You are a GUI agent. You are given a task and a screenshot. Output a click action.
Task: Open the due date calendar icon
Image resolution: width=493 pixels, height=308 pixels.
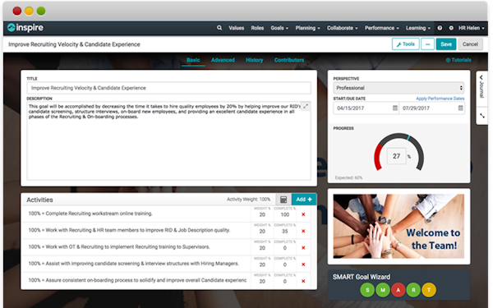tap(460, 108)
